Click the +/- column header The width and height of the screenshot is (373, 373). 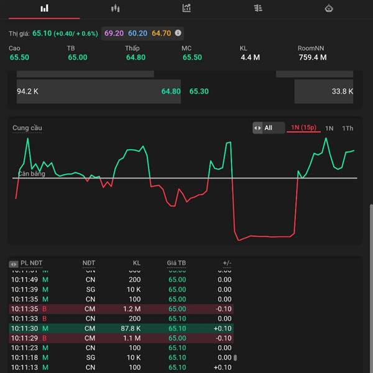click(227, 263)
